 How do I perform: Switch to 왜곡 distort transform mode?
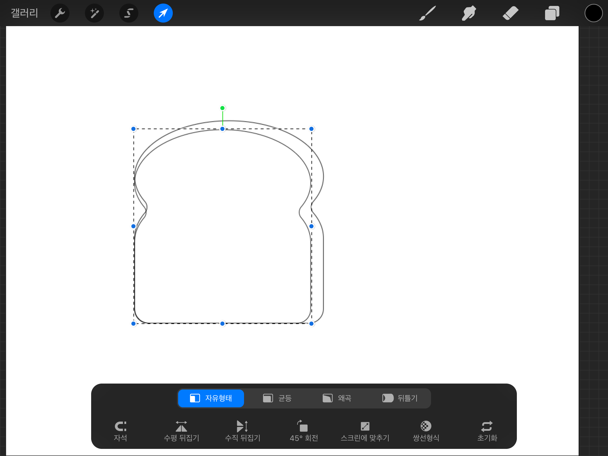pos(337,398)
